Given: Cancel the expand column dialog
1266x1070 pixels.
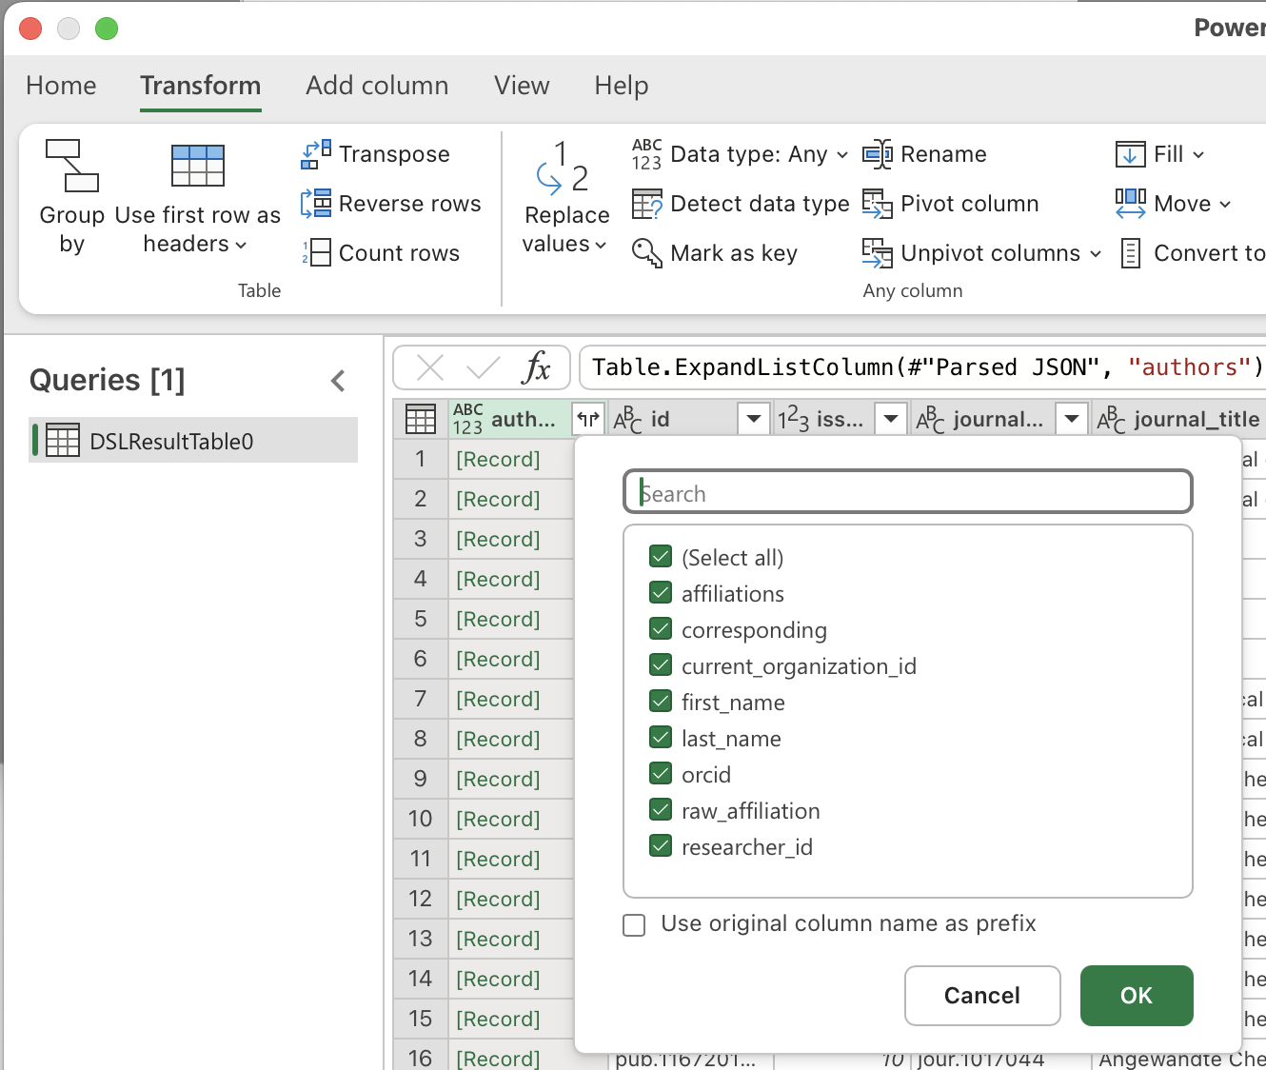Looking at the screenshot, I should coord(981,996).
